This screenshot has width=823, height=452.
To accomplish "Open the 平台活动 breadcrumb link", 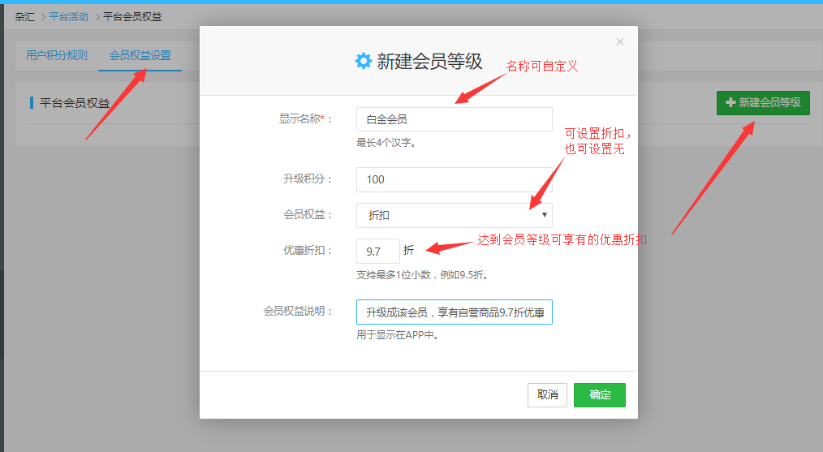I will 69,16.
